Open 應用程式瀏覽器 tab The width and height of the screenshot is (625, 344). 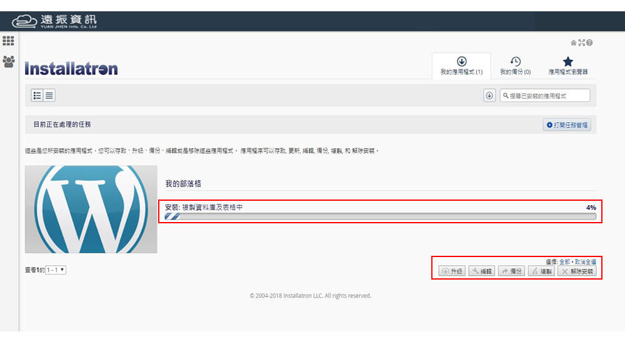pos(568,66)
